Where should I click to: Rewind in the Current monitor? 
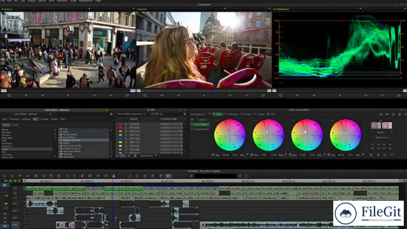162,95
